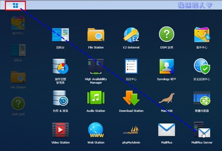Launch Video Station
The height and width of the screenshot is (151, 222).
(60, 130)
